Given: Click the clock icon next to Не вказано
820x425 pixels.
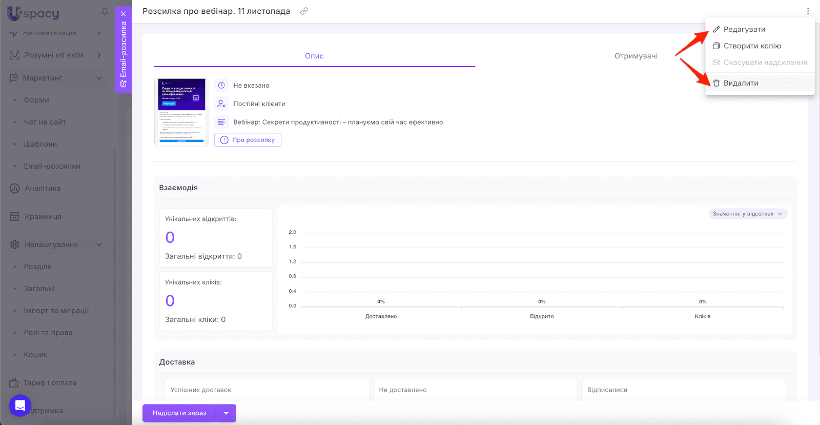Looking at the screenshot, I should [221, 86].
